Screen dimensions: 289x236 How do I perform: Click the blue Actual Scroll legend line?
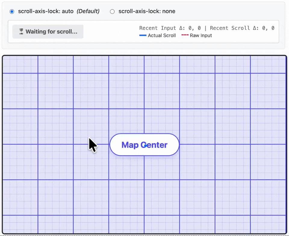pos(143,35)
